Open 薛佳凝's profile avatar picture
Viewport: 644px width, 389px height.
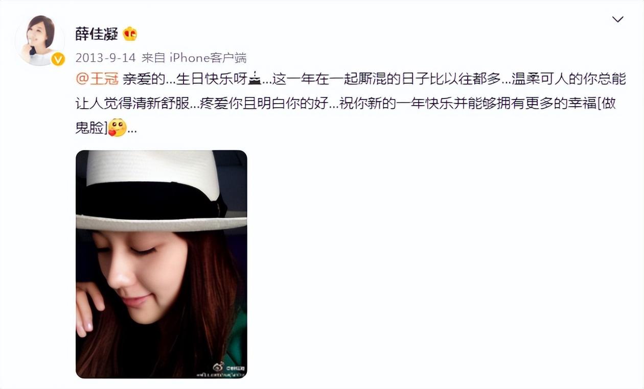pos(40,41)
